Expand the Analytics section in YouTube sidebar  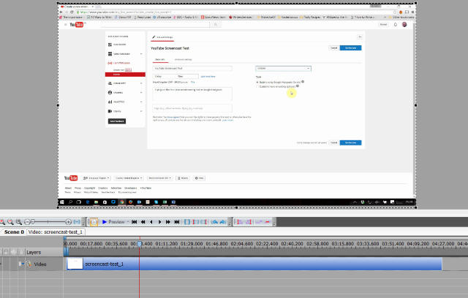(x=141, y=102)
